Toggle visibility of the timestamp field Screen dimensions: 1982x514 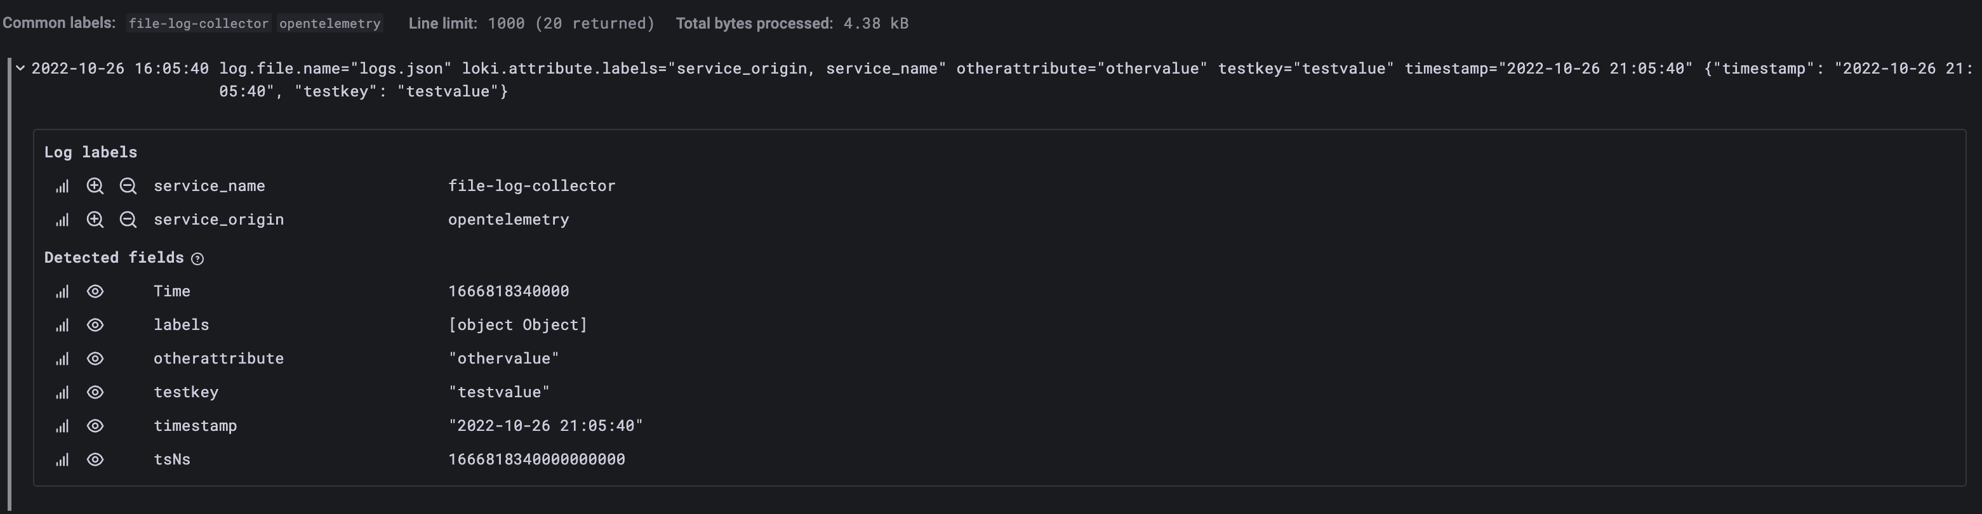click(95, 426)
